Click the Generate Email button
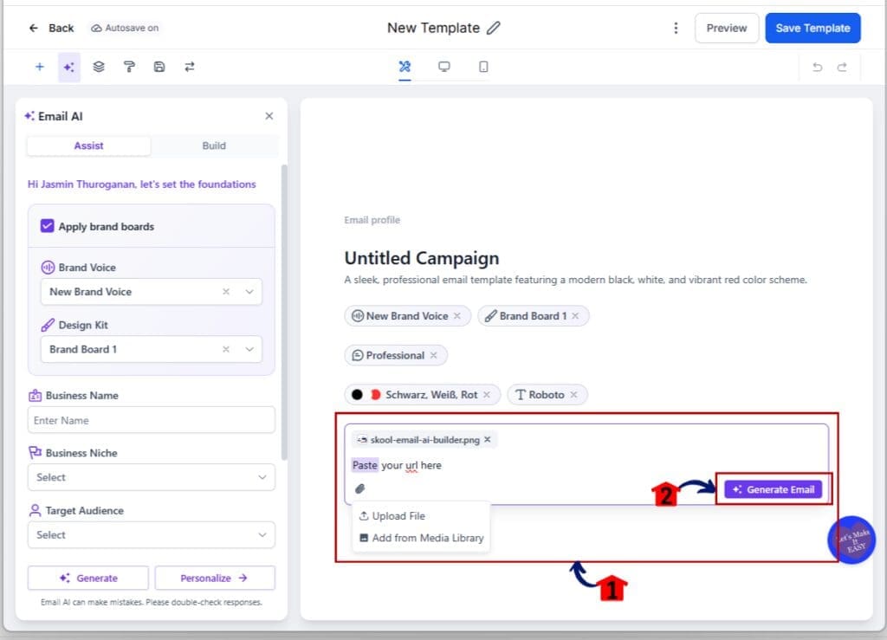 773,489
